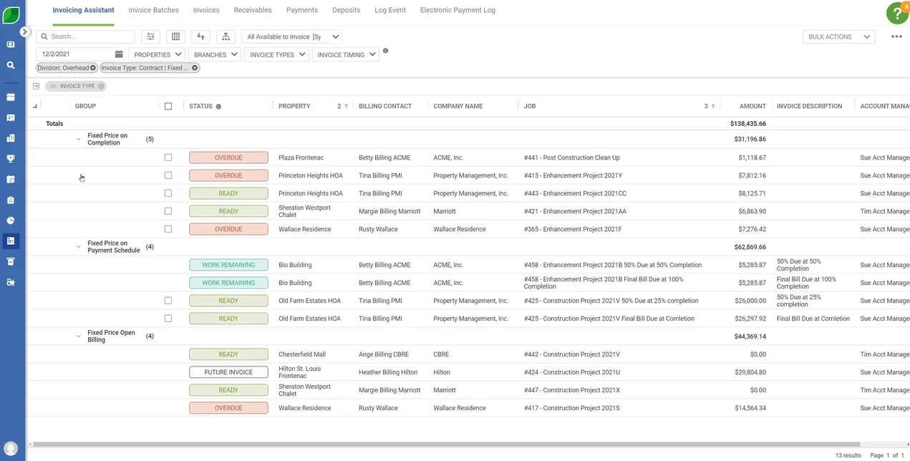Open the BULK ACTIONS dropdown
This screenshot has height=461, width=910.
click(838, 37)
